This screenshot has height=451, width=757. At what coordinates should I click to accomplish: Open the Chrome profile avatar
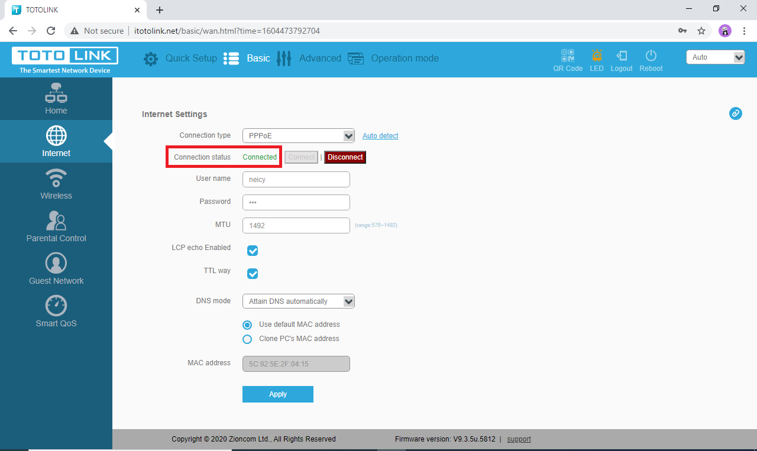click(x=725, y=31)
